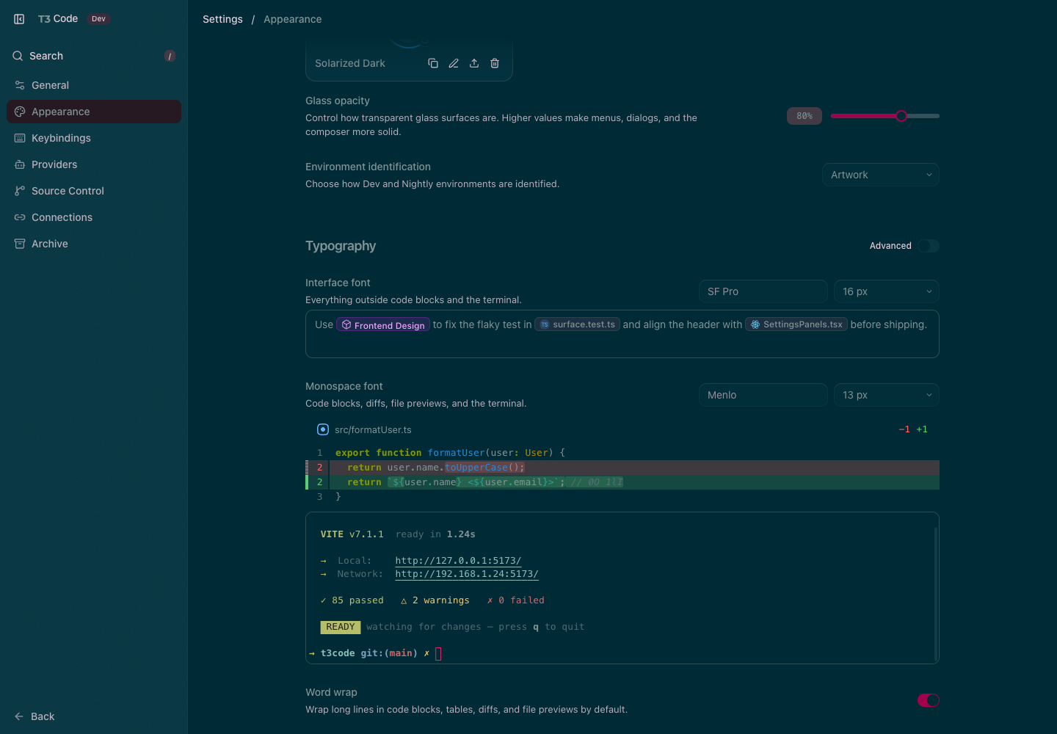The image size is (1057, 734).
Task: Toggle the sidebar panel icon
Action: point(19,19)
